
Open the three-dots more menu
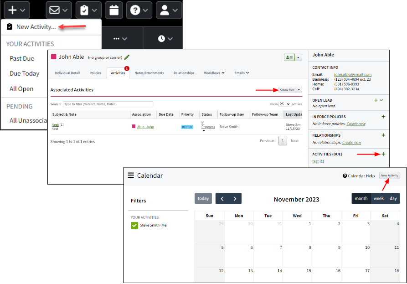pyautogui.click(x=120, y=39)
